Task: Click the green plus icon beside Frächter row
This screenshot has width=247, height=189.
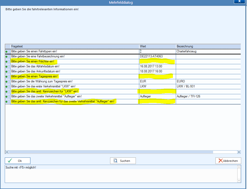Action: pyautogui.click(x=7, y=62)
